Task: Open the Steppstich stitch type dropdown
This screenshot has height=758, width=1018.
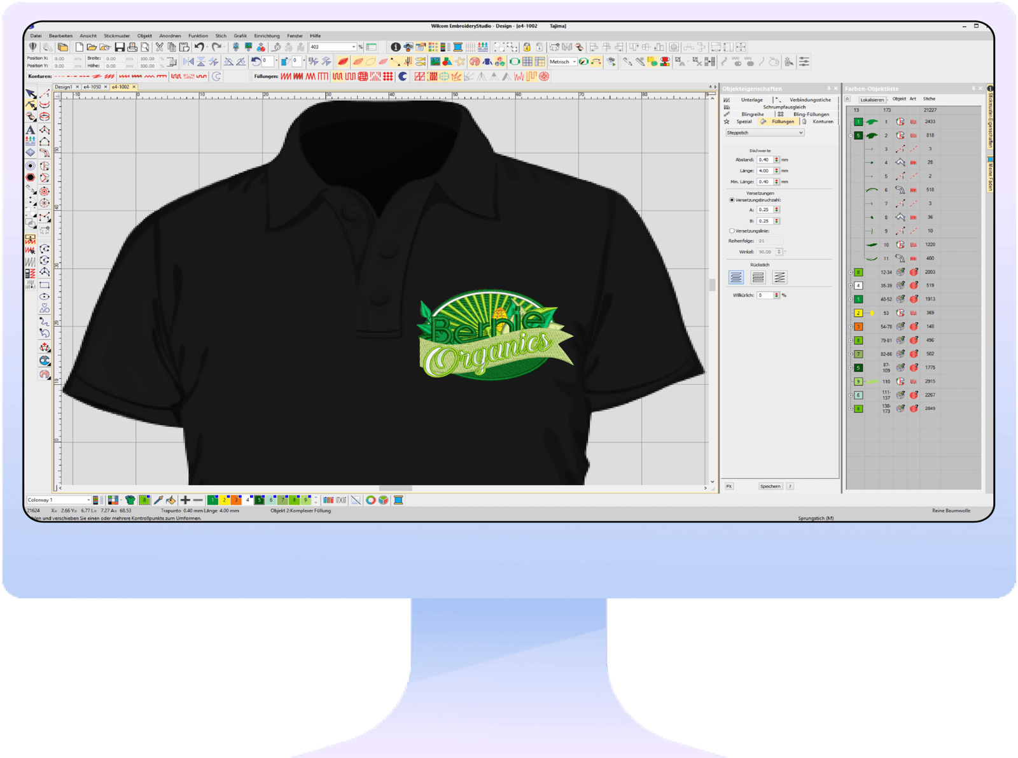Action: point(765,133)
